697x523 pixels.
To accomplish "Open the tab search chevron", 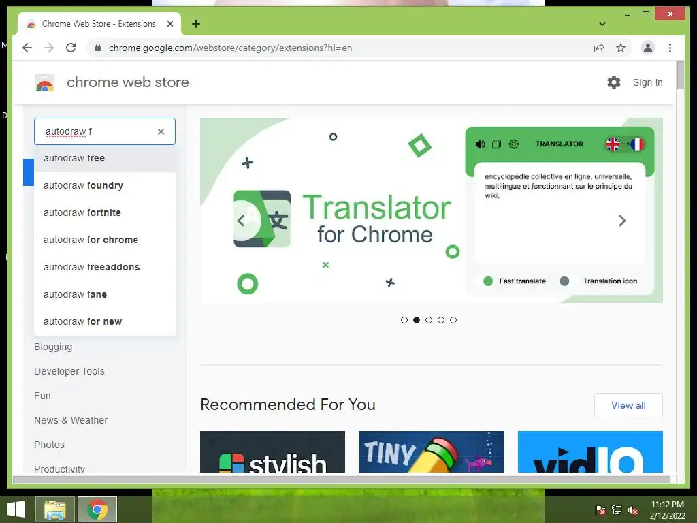I will pos(602,24).
